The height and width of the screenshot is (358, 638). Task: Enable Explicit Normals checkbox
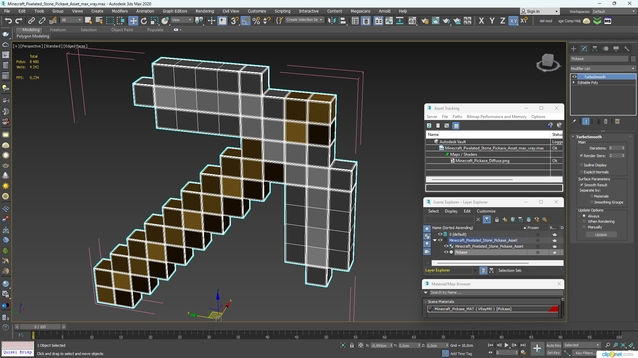(x=582, y=172)
